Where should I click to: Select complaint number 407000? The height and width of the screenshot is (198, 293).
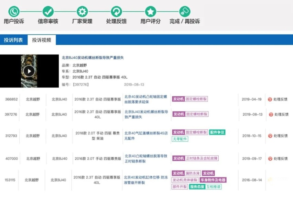pyautogui.click(x=12, y=159)
